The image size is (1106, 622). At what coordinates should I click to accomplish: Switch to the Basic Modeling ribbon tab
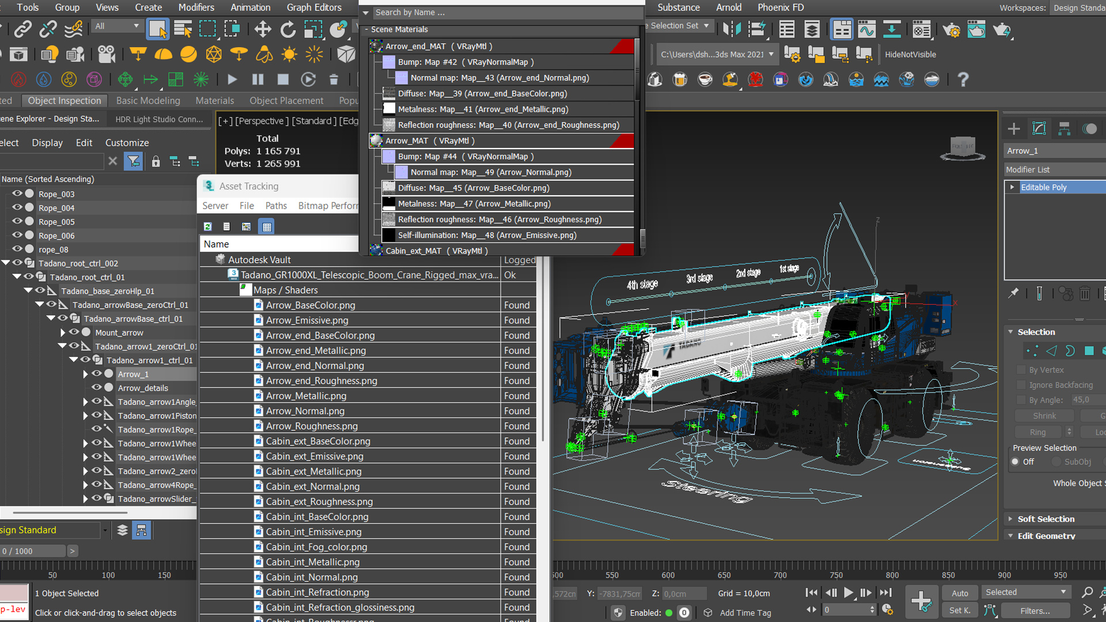click(x=148, y=101)
